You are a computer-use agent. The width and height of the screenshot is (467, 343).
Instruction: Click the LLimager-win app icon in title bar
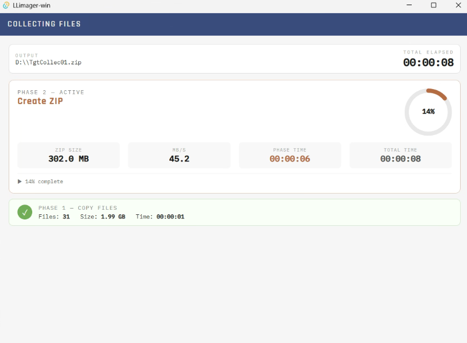pos(6,5)
